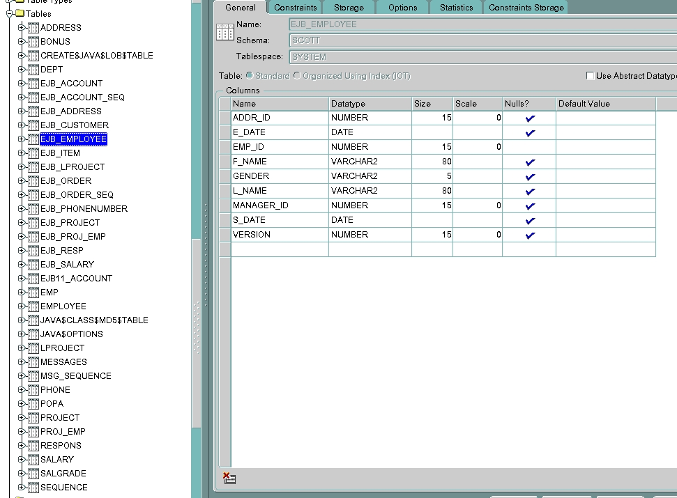This screenshot has height=498, width=677.
Task: Click the SEQUENCE table icon
Action: pos(33,488)
